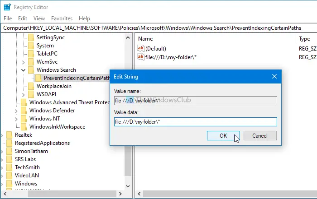Select the VideoLAN folder icon
The width and height of the screenshot is (317, 199).
10,176
